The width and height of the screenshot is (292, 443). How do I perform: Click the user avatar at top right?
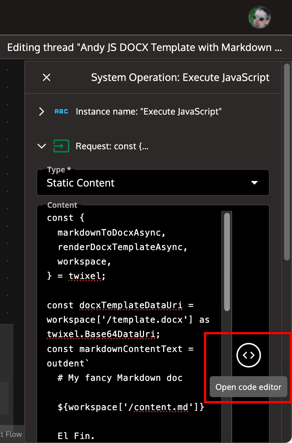pyautogui.click(x=259, y=17)
